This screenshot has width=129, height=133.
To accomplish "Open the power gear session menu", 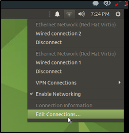I will coord(118,14).
